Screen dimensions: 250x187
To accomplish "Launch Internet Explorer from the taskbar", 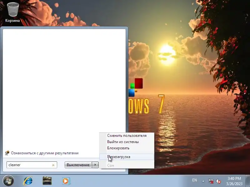I will click(28, 181).
